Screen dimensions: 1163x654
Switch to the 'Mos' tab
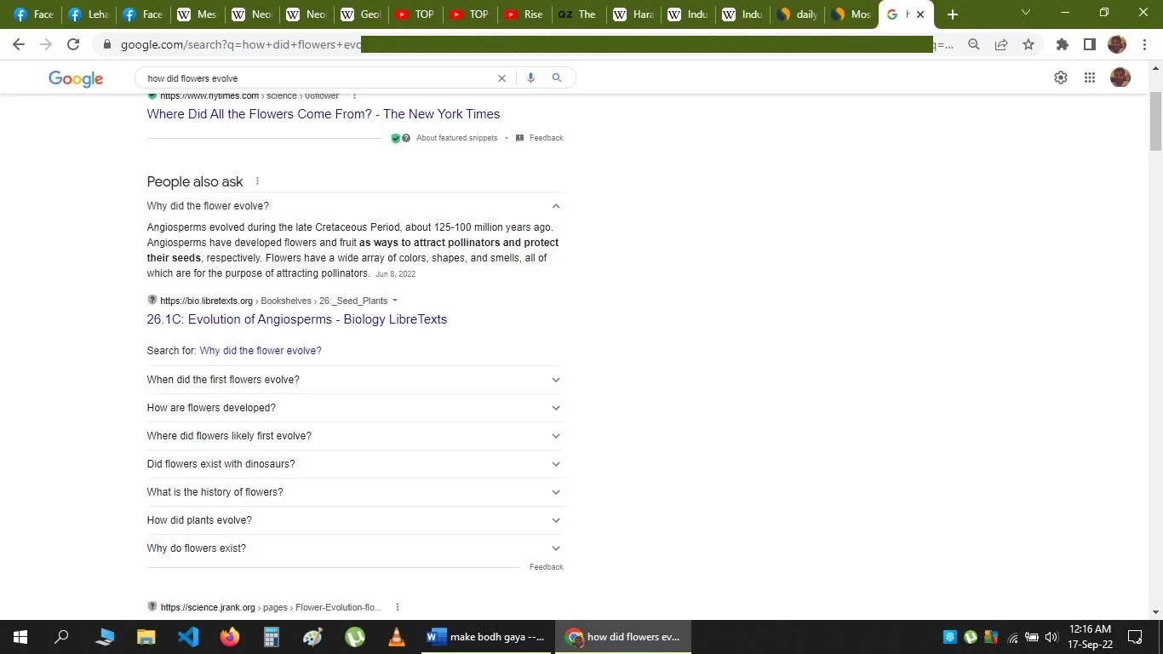851,14
